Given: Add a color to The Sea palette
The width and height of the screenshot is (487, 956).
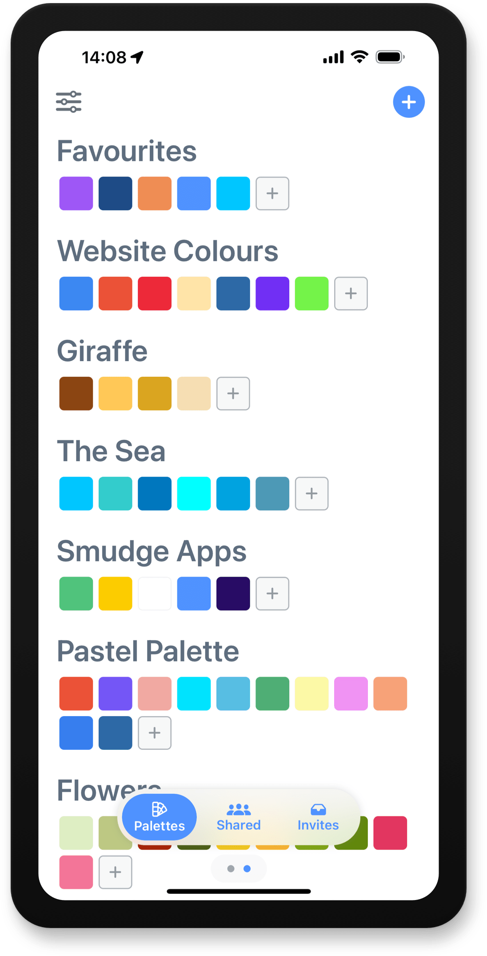Looking at the screenshot, I should [311, 493].
